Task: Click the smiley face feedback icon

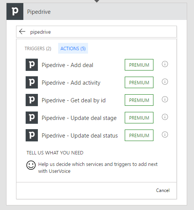Action: (31, 165)
